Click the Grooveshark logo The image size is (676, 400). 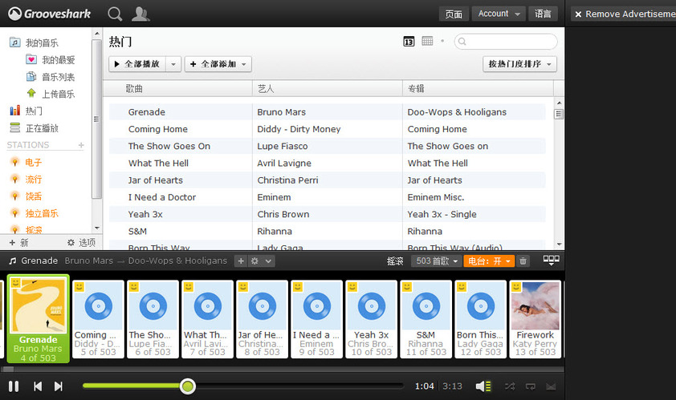pyautogui.click(x=49, y=14)
